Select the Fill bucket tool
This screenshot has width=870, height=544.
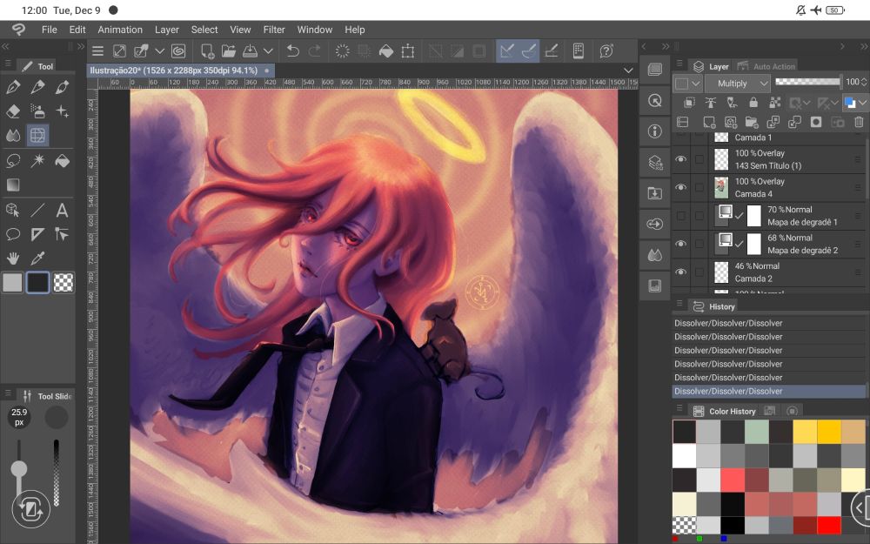tap(62, 161)
